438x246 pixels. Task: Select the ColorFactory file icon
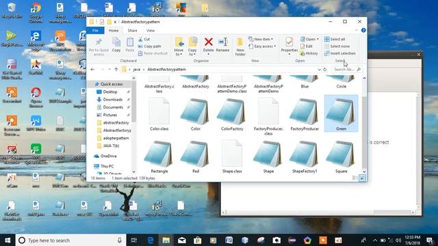pos(232,111)
